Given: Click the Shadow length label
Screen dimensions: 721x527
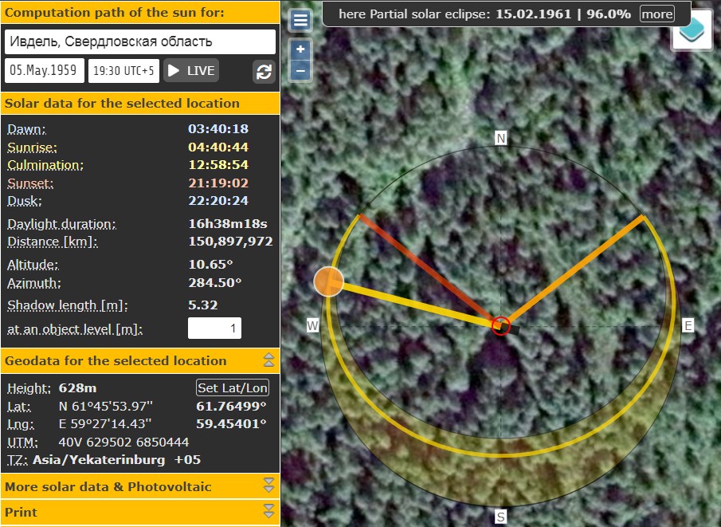Looking at the screenshot, I should coord(67,305).
